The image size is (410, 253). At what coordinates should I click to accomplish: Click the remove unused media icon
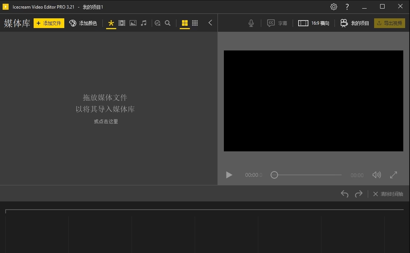[x=157, y=23]
